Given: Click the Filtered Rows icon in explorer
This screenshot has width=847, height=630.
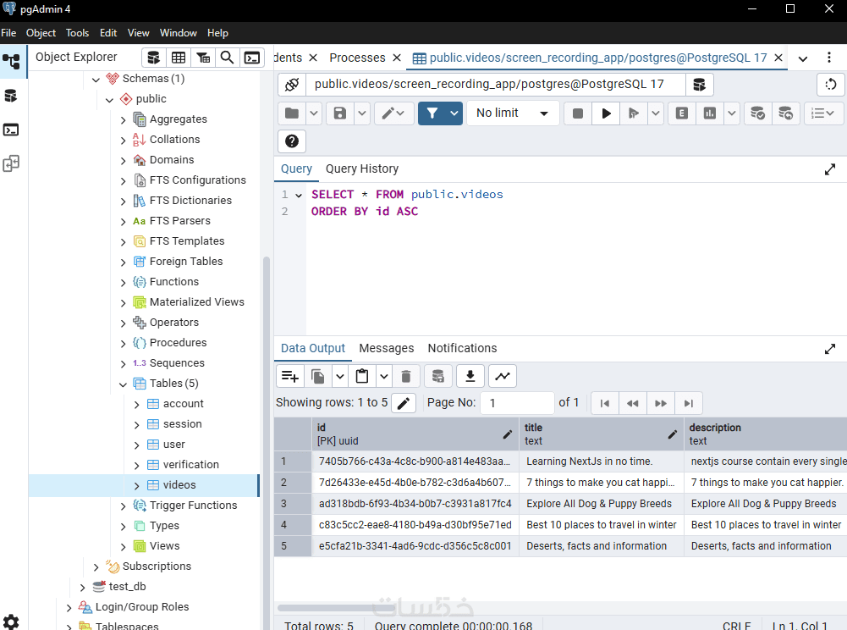Looking at the screenshot, I should (x=203, y=58).
